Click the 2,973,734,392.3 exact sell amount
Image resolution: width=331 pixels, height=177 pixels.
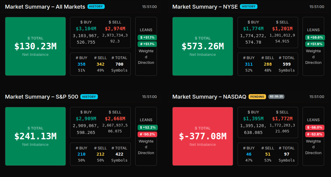pos(115,38)
